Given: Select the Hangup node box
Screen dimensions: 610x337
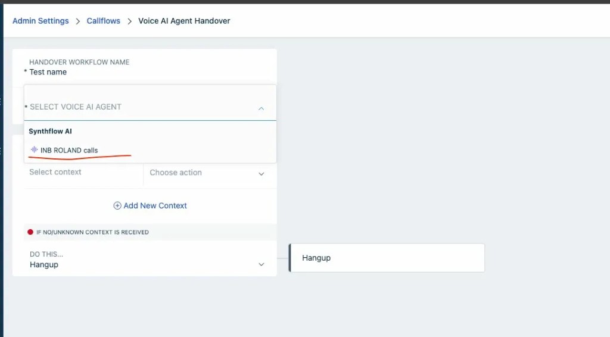Looking at the screenshot, I should pos(387,258).
